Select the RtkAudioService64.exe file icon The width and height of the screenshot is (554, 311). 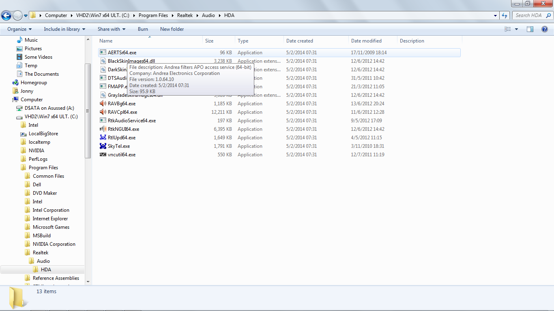103,121
